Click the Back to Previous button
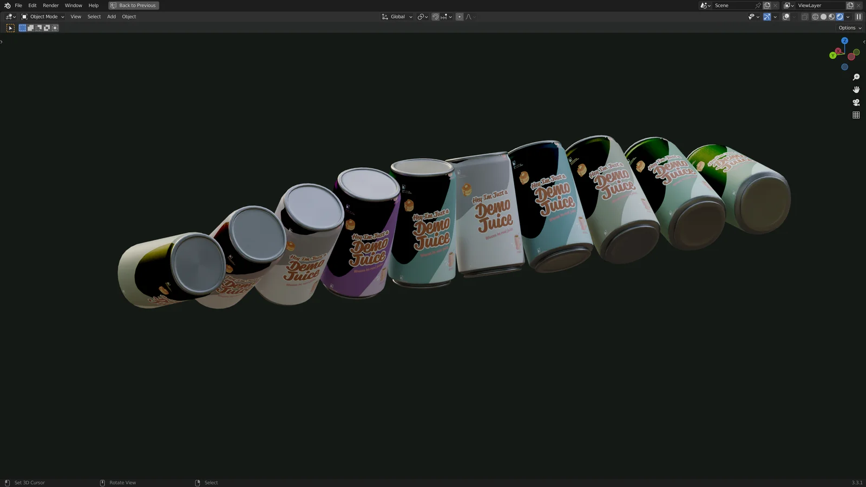 pyautogui.click(x=134, y=5)
